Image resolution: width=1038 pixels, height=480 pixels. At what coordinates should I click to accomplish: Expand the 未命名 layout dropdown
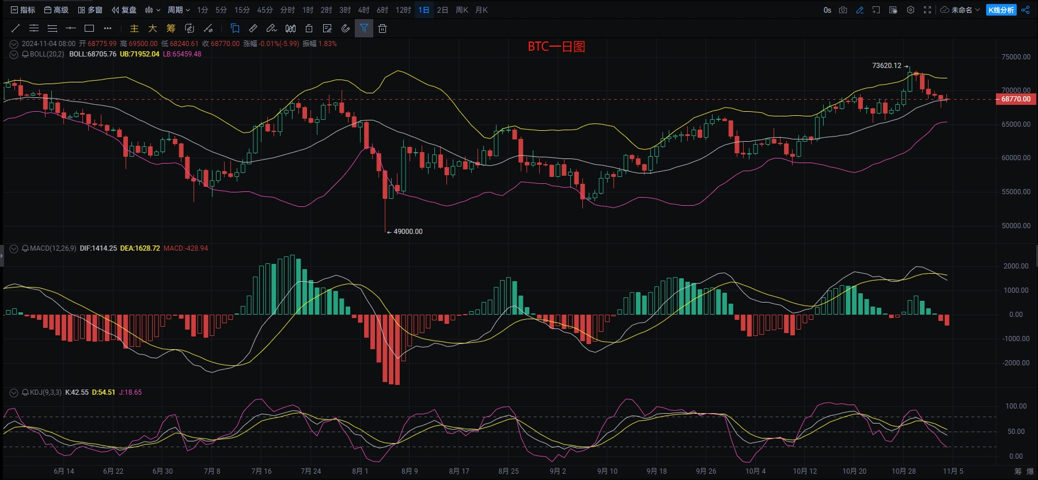point(960,10)
